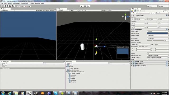The image size is (169, 95).
Task: Select the Move transform tool
Action: click(6, 6)
